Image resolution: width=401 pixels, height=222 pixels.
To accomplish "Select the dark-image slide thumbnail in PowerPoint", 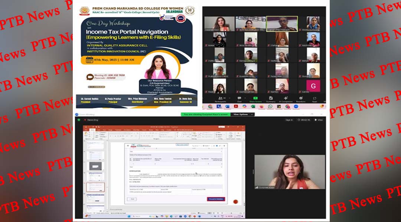I will click(95, 166).
